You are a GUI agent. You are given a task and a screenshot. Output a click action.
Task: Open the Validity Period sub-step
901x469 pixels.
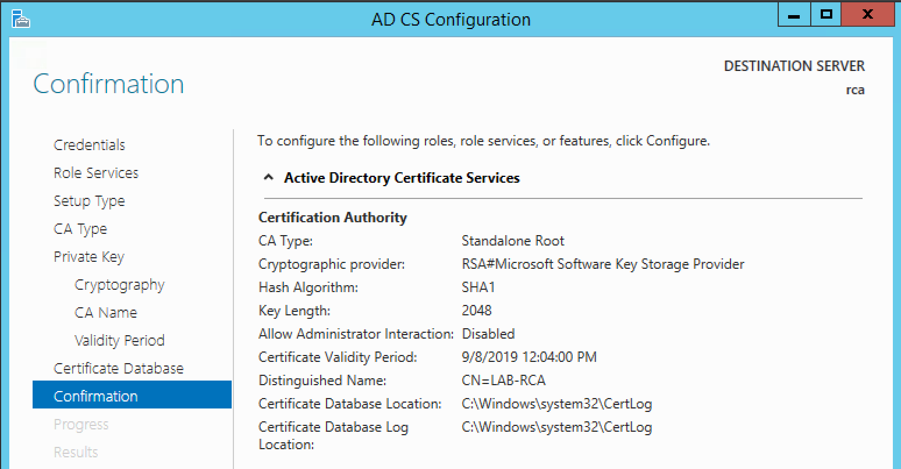(x=119, y=340)
